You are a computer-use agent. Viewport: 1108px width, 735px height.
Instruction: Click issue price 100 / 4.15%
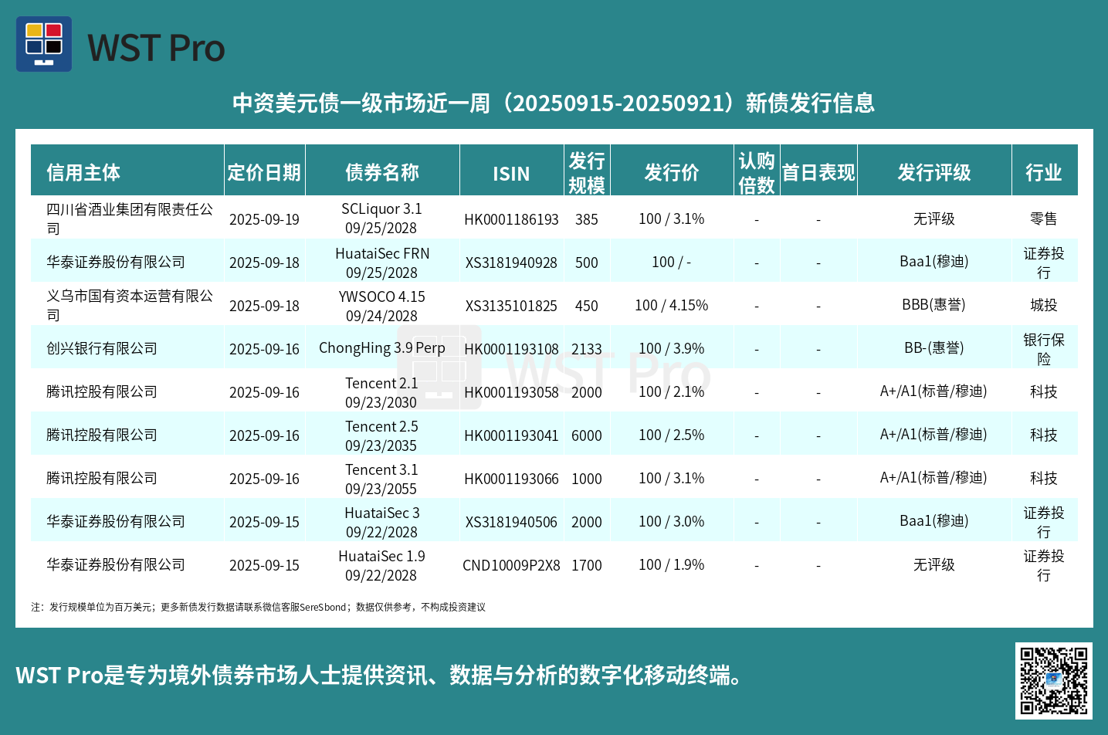pyautogui.click(x=672, y=305)
